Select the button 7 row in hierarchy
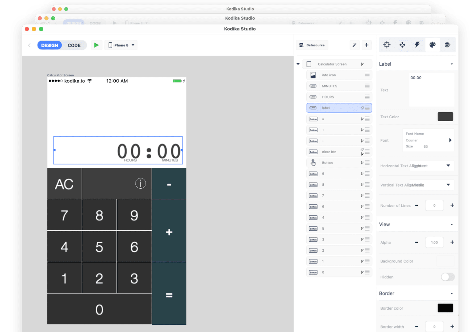This screenshot has height=332, width=475. coord(339,196)
